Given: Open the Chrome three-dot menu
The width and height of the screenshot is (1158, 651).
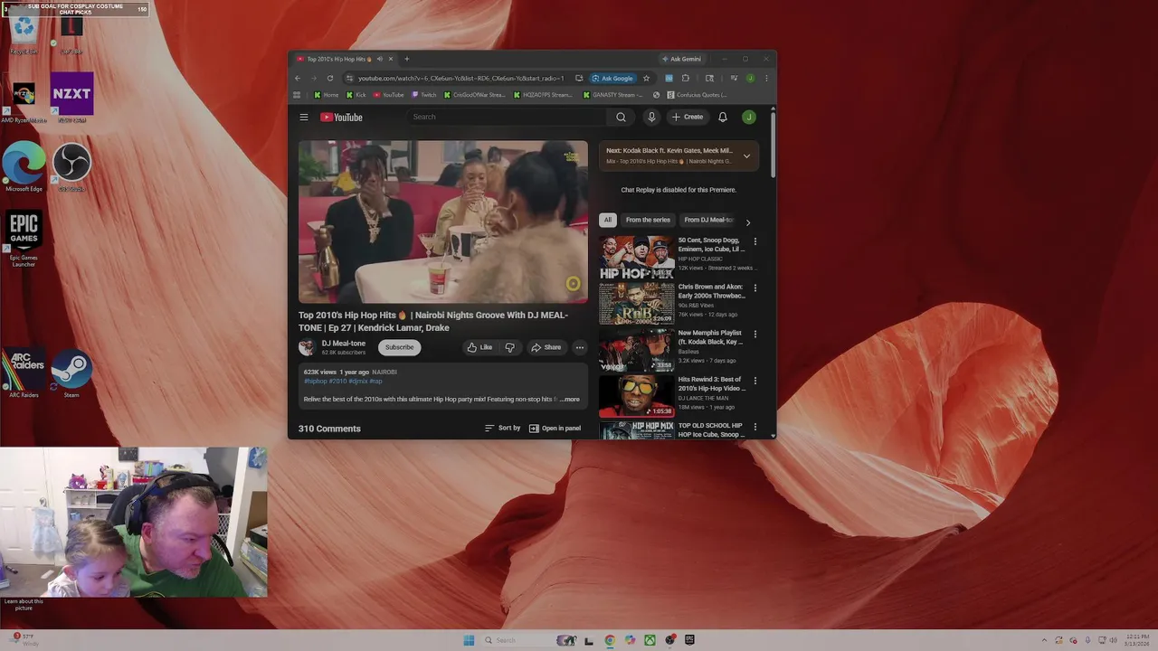Looking at the screenshot, I should [x=765, y=78].
